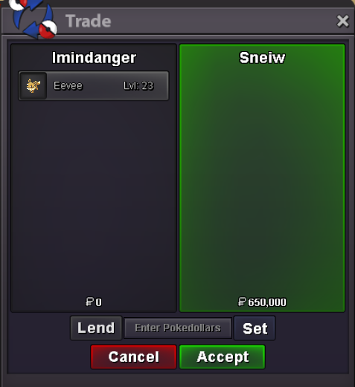Image resolution: width=355 pixels, height=387 pixels.
Task: Click the Trade window title text
Action: tap(89, 21)
